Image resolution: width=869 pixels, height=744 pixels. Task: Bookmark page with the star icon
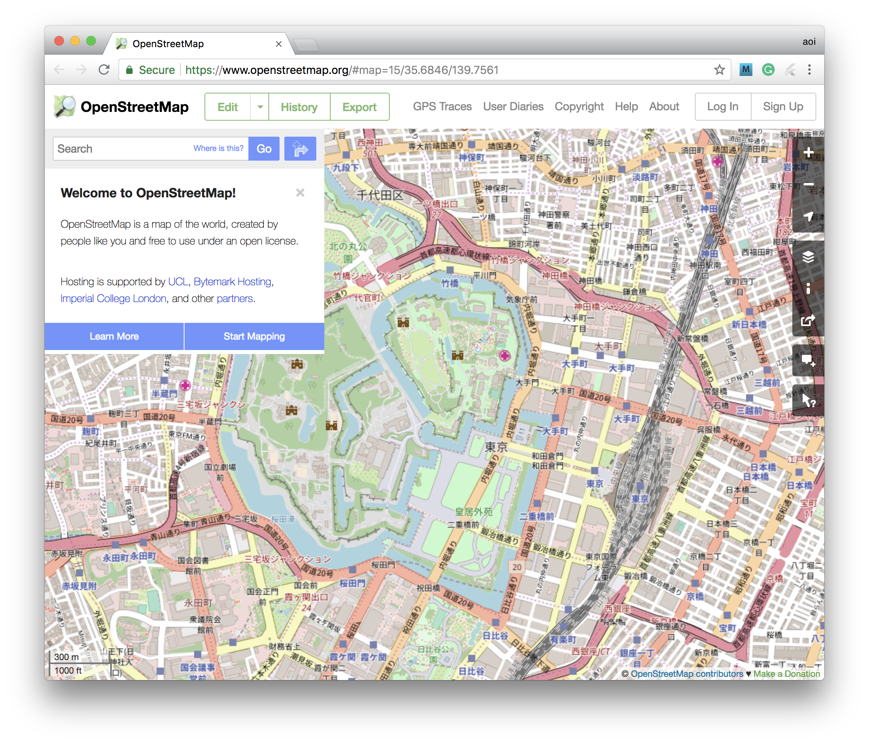[x=720, y=70]
